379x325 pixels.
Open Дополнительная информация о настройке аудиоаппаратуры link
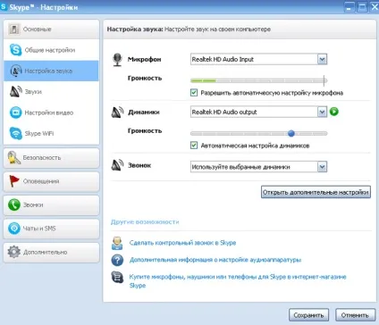point(215,260)
